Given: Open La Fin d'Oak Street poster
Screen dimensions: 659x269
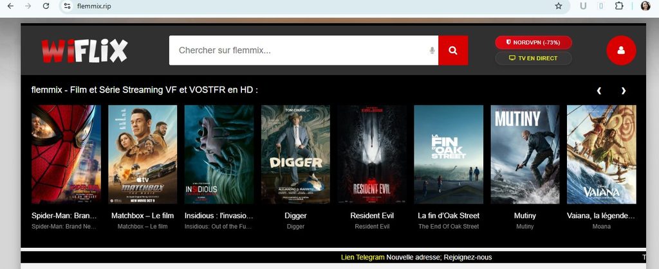Looking at the screenshot, I should coord(449,154).
